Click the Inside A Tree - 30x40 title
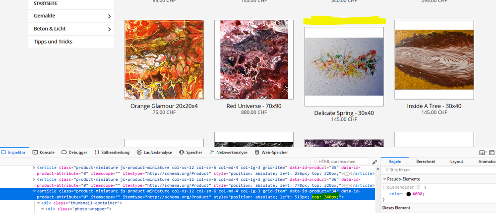The height and width of the screenshot is (213, 496). pos(434,106)
